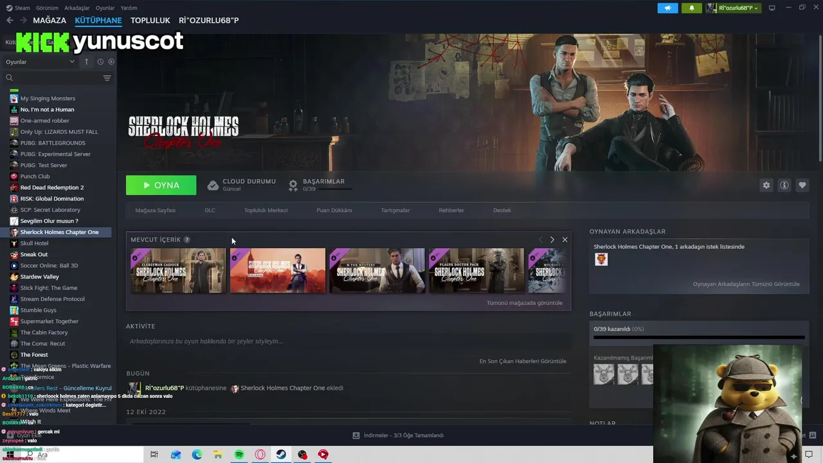Click the 0/39 achievements progress bar
The image size is (823, 463).
[699, 337]
